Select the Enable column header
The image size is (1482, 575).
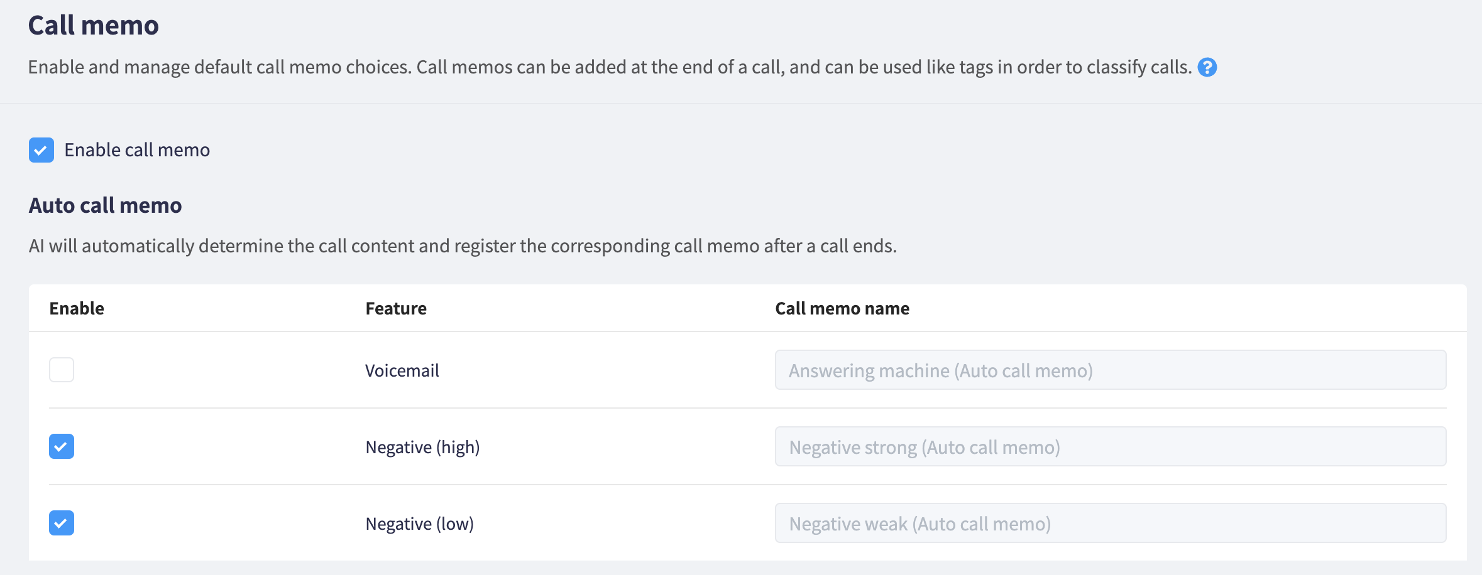(77, 308)
